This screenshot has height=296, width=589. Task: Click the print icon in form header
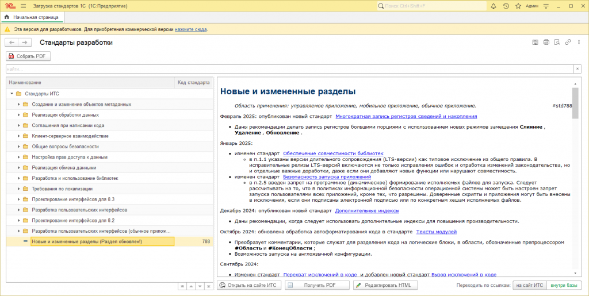coord(546,43)
